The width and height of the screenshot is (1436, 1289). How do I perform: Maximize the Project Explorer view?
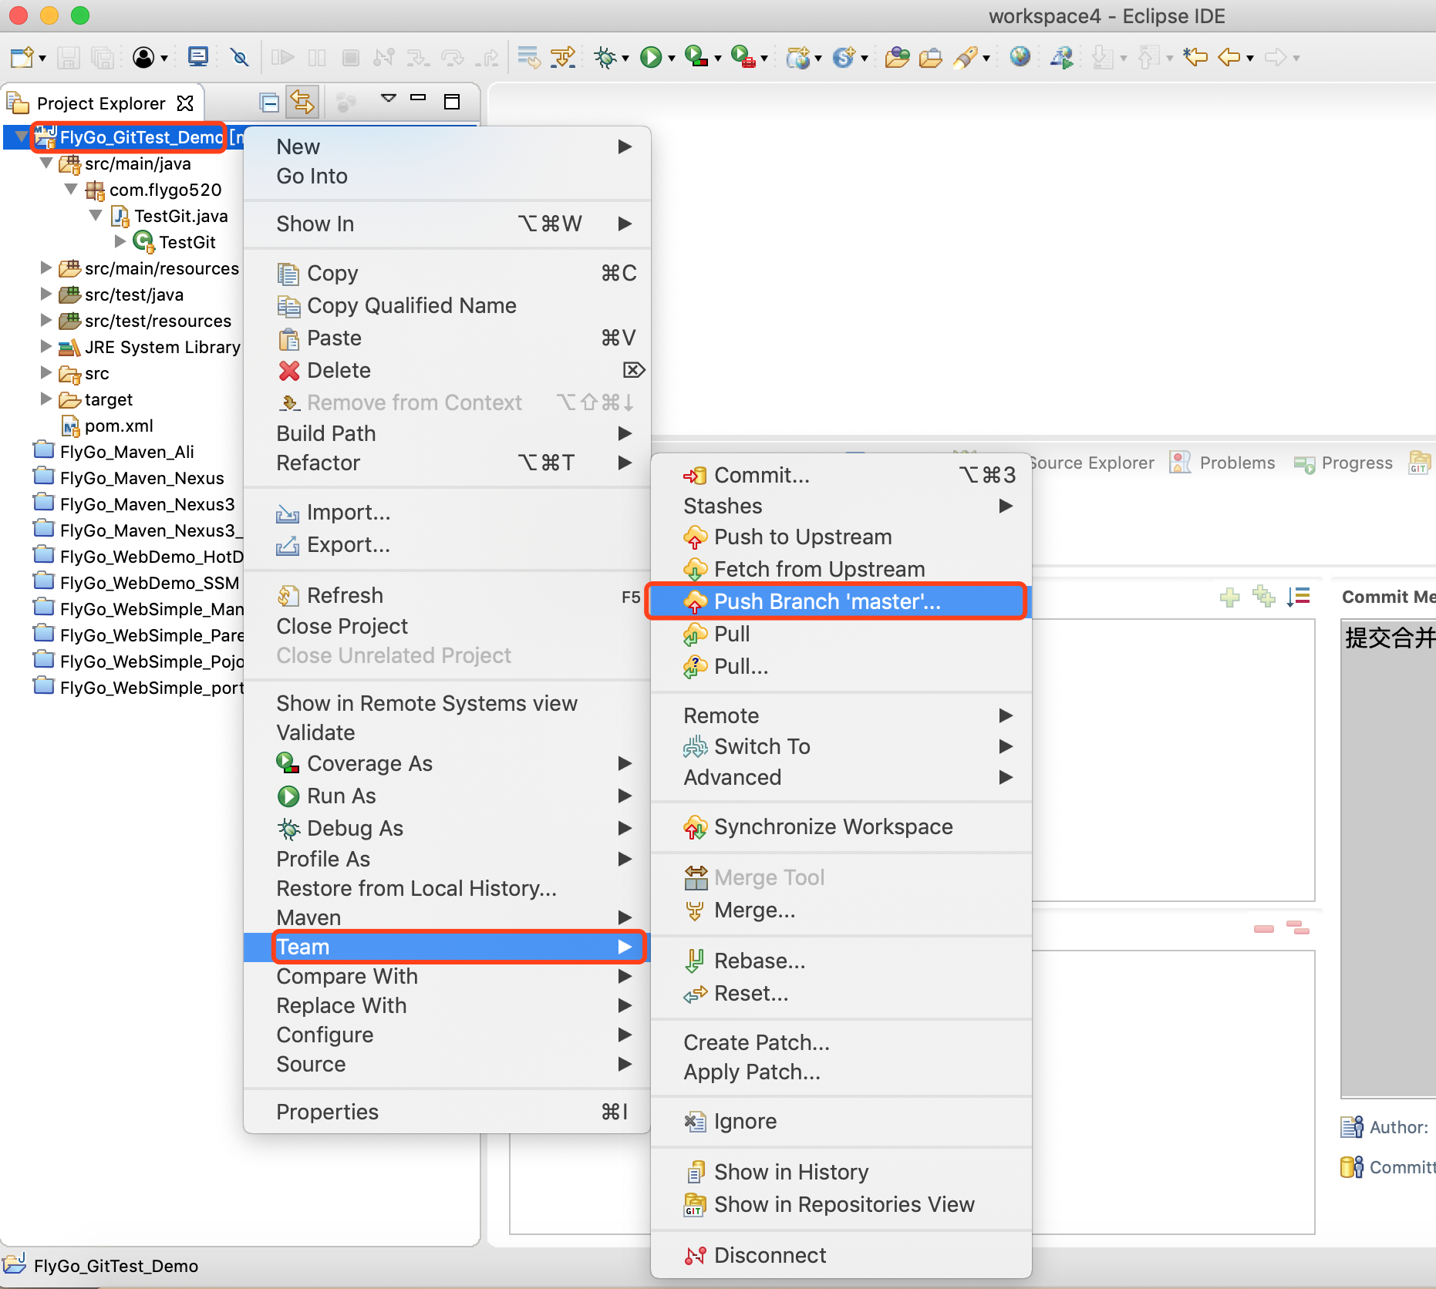coord(453,102)
